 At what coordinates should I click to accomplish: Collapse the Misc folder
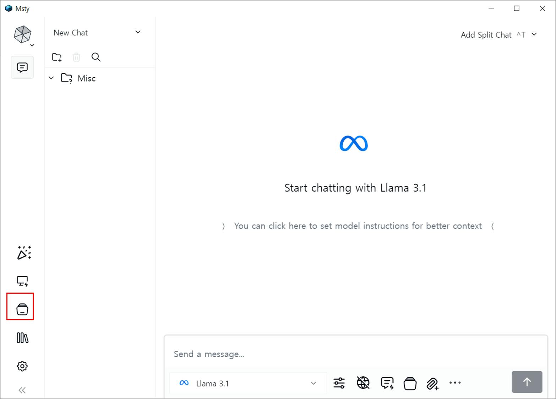tap(51, 78)
